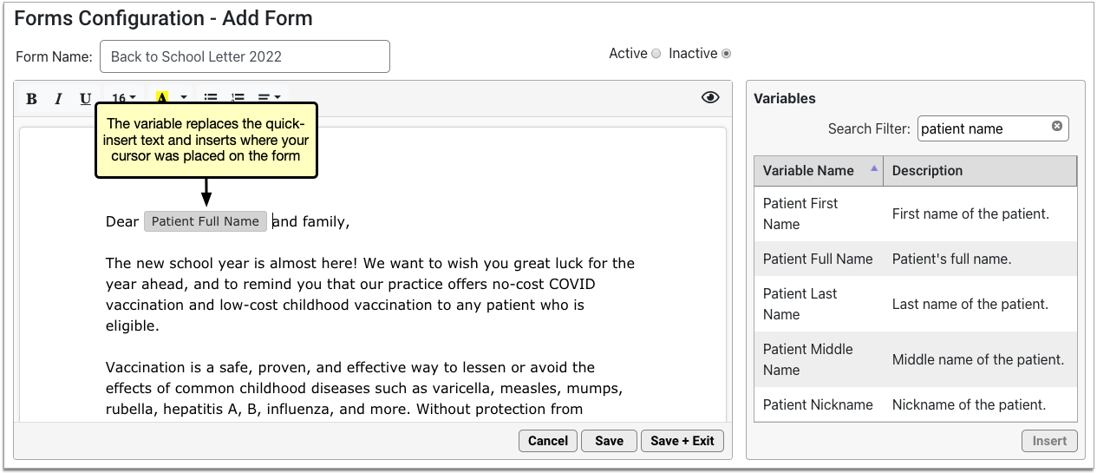Toggle underline formatting button
This screenshot has height=473, width=1097.
pos(85,99)
